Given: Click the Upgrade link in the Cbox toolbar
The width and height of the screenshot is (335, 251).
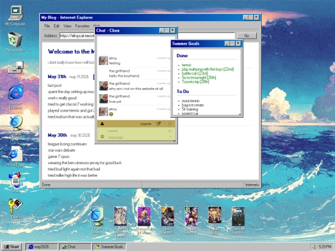Looking at the screenshot, I should coord(146,124).
